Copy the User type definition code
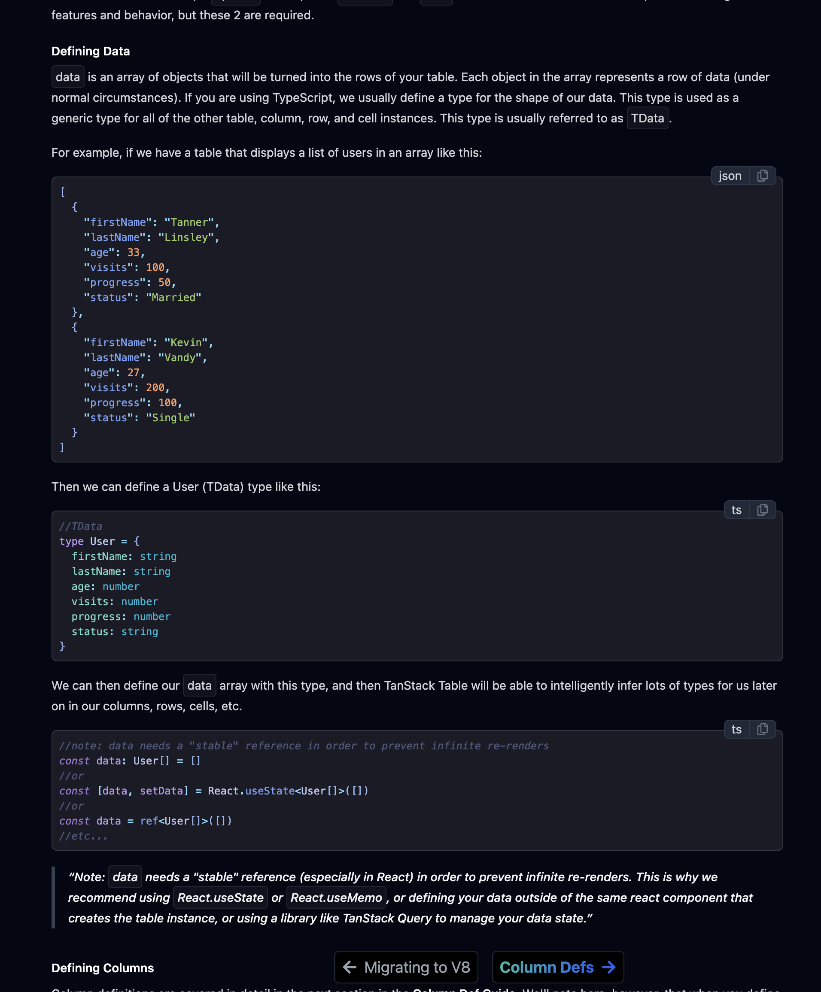Screen dimensions: 821x992 click(762, 510)
